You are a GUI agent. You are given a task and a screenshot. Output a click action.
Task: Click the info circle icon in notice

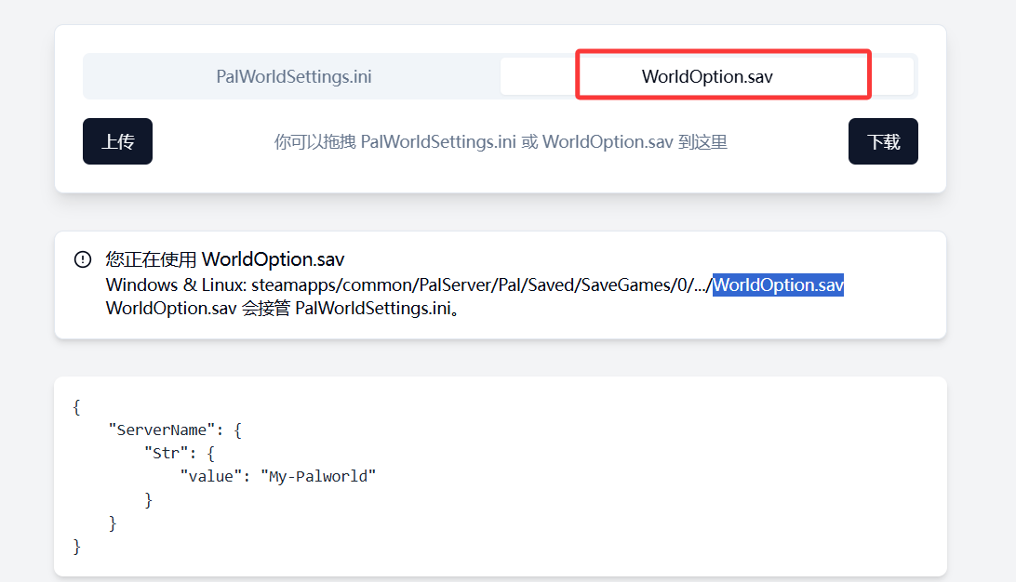[x=83, y=259]
